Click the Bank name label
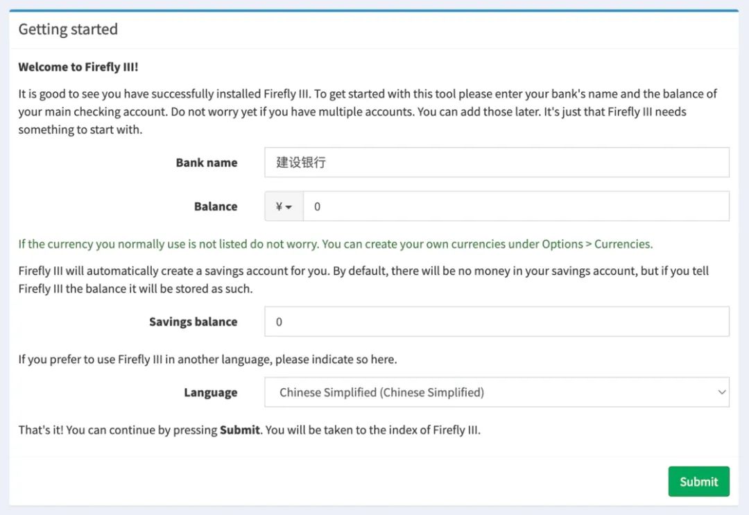Image resolution: width=749 pixels, height=515 pixels. coord(207,162)
